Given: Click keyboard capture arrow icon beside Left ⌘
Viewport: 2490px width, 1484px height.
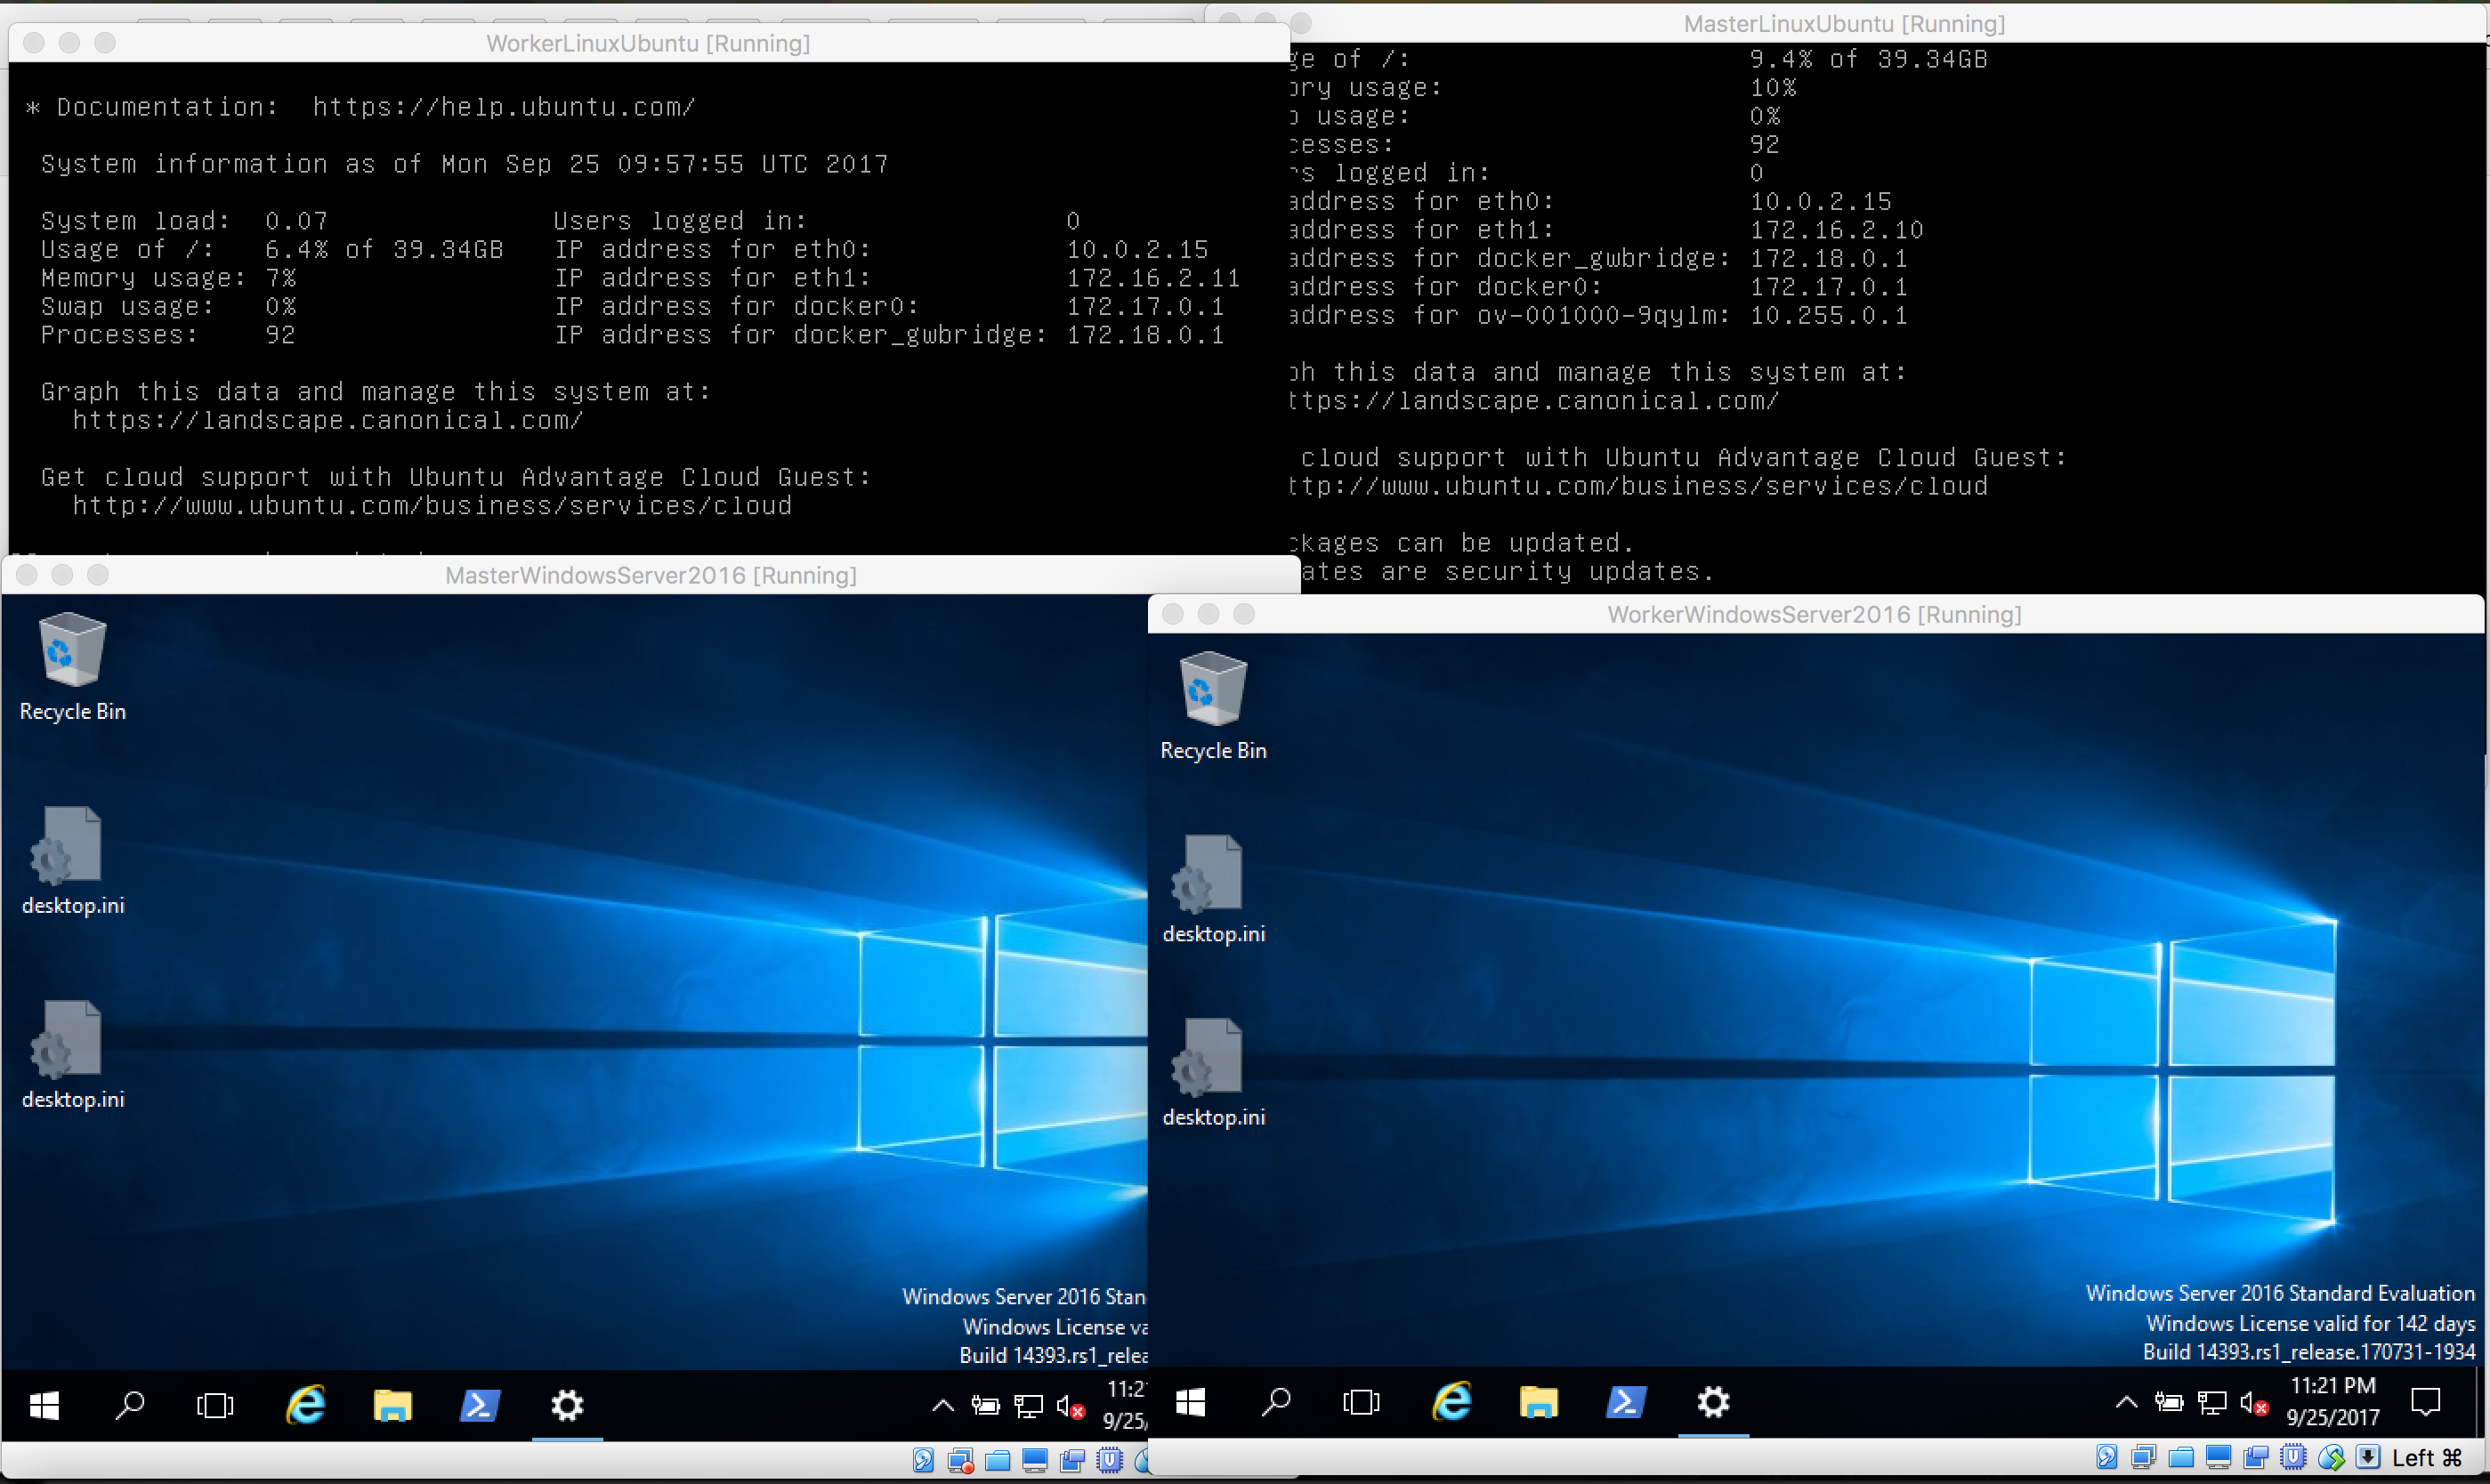Looking at the screenshot, I should [x=2368, y=1457].
